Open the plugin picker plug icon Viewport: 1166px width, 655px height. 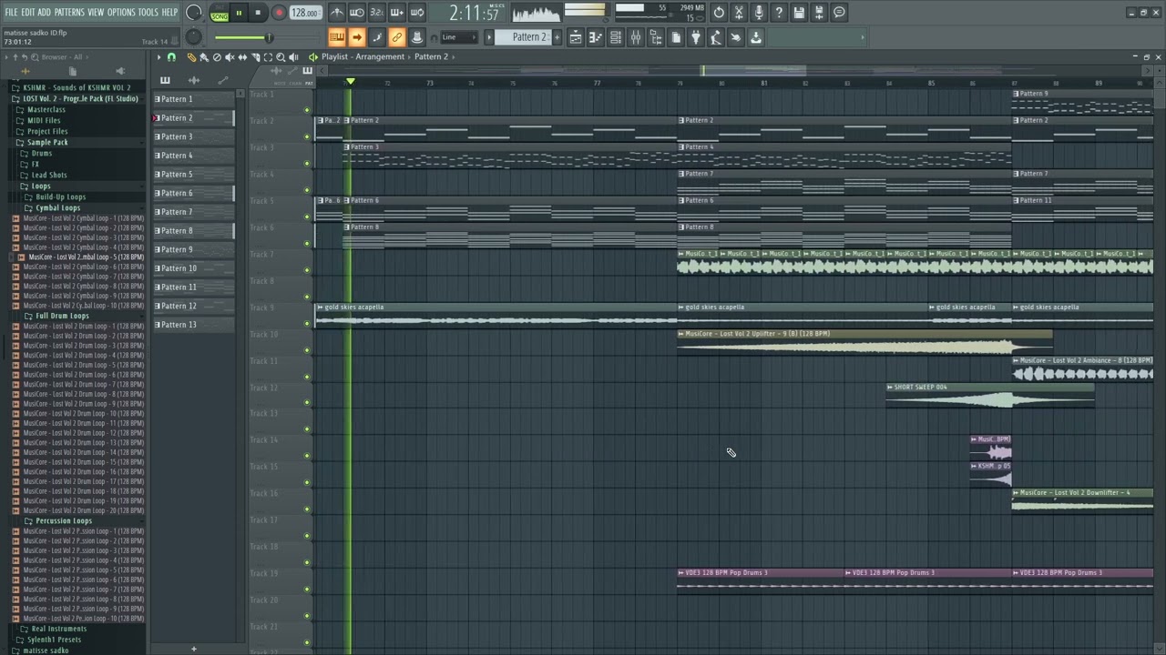(x=696, y=37)
